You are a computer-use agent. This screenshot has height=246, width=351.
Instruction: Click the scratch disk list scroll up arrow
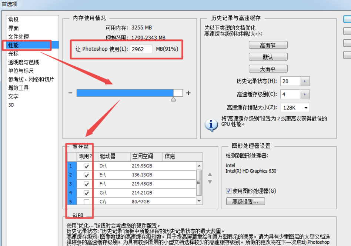(x=199, y=166)
